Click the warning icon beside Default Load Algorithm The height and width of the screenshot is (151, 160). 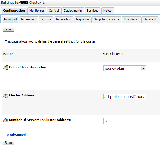(6, 67)
